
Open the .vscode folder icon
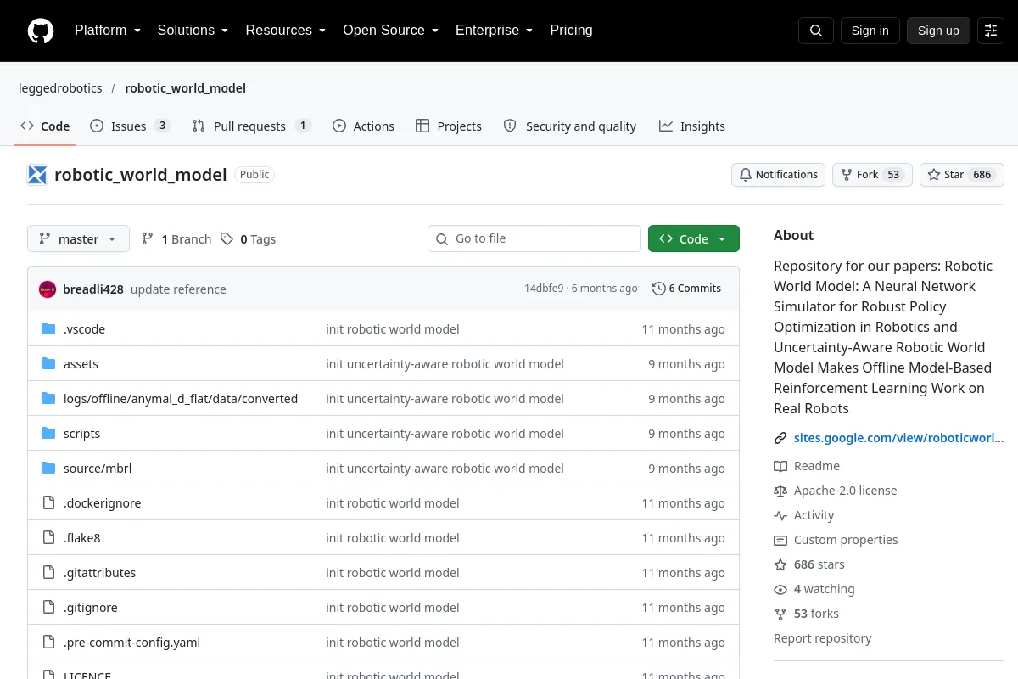(48, 329)
